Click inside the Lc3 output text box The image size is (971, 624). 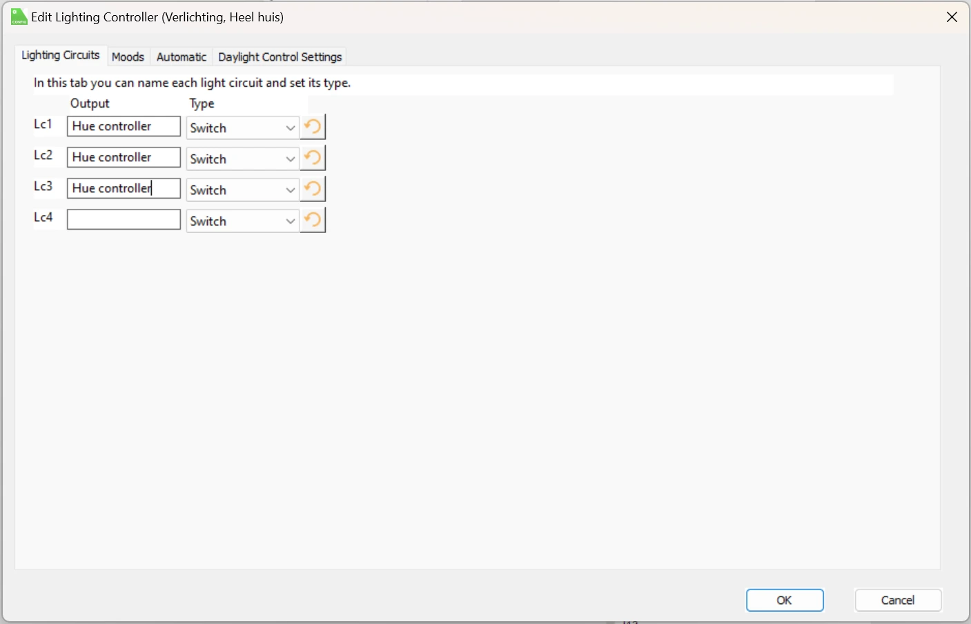tap(123, 188)
